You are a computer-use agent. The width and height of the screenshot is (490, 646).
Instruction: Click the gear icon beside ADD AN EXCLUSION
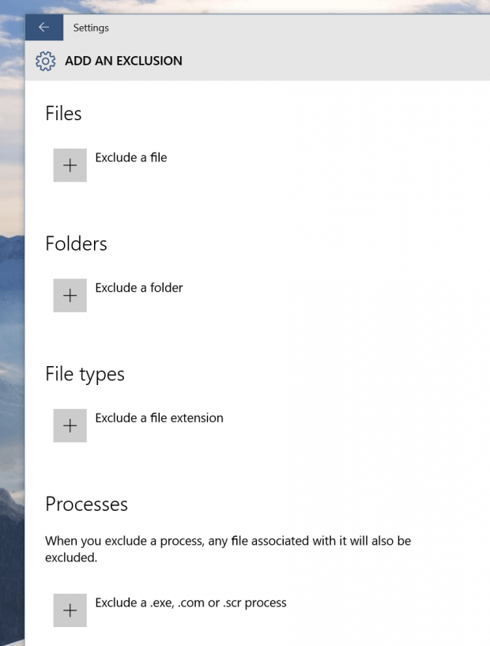[46, 61]
